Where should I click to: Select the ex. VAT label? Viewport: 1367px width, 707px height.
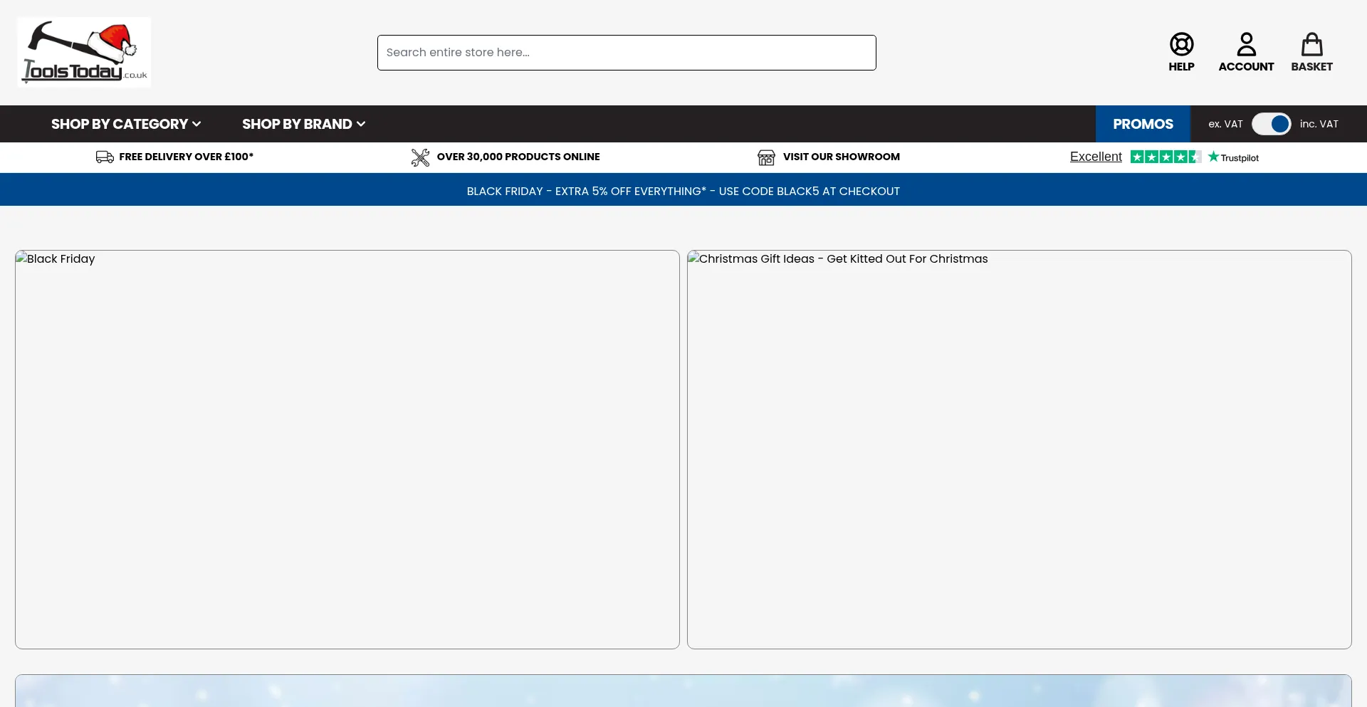tap(1225, 124)
